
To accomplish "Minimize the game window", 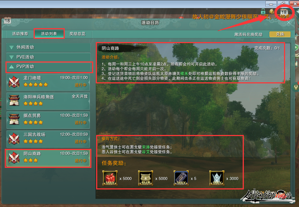I will point(271,4).
